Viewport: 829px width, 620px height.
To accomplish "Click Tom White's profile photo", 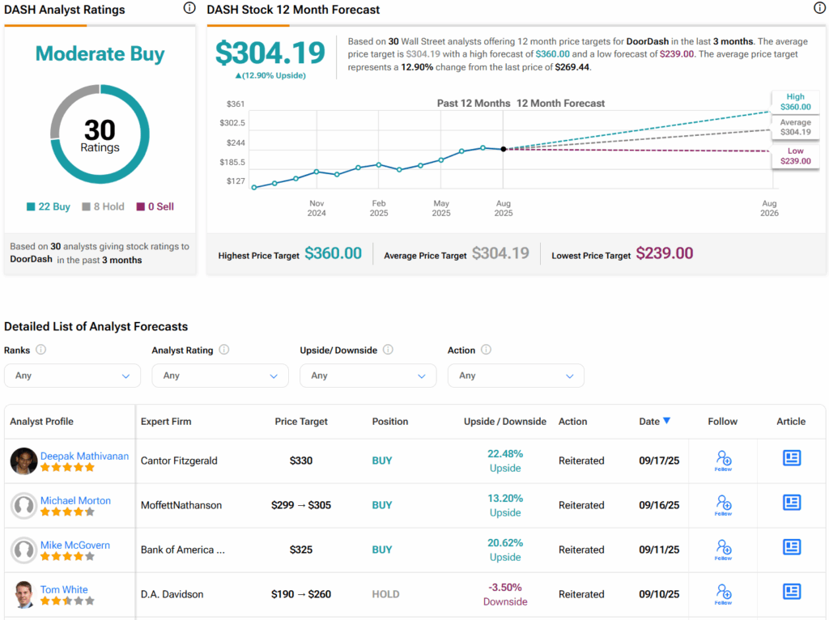I will click(23, 595).
